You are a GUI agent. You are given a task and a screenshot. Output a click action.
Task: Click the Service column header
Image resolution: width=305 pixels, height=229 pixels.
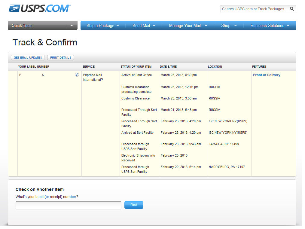(x=89, y=66)
